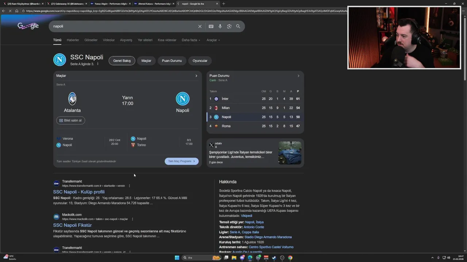Screen dimensions: 467x262
Task: Switch to the Yer siteleri tab
Action: point(145,40)
